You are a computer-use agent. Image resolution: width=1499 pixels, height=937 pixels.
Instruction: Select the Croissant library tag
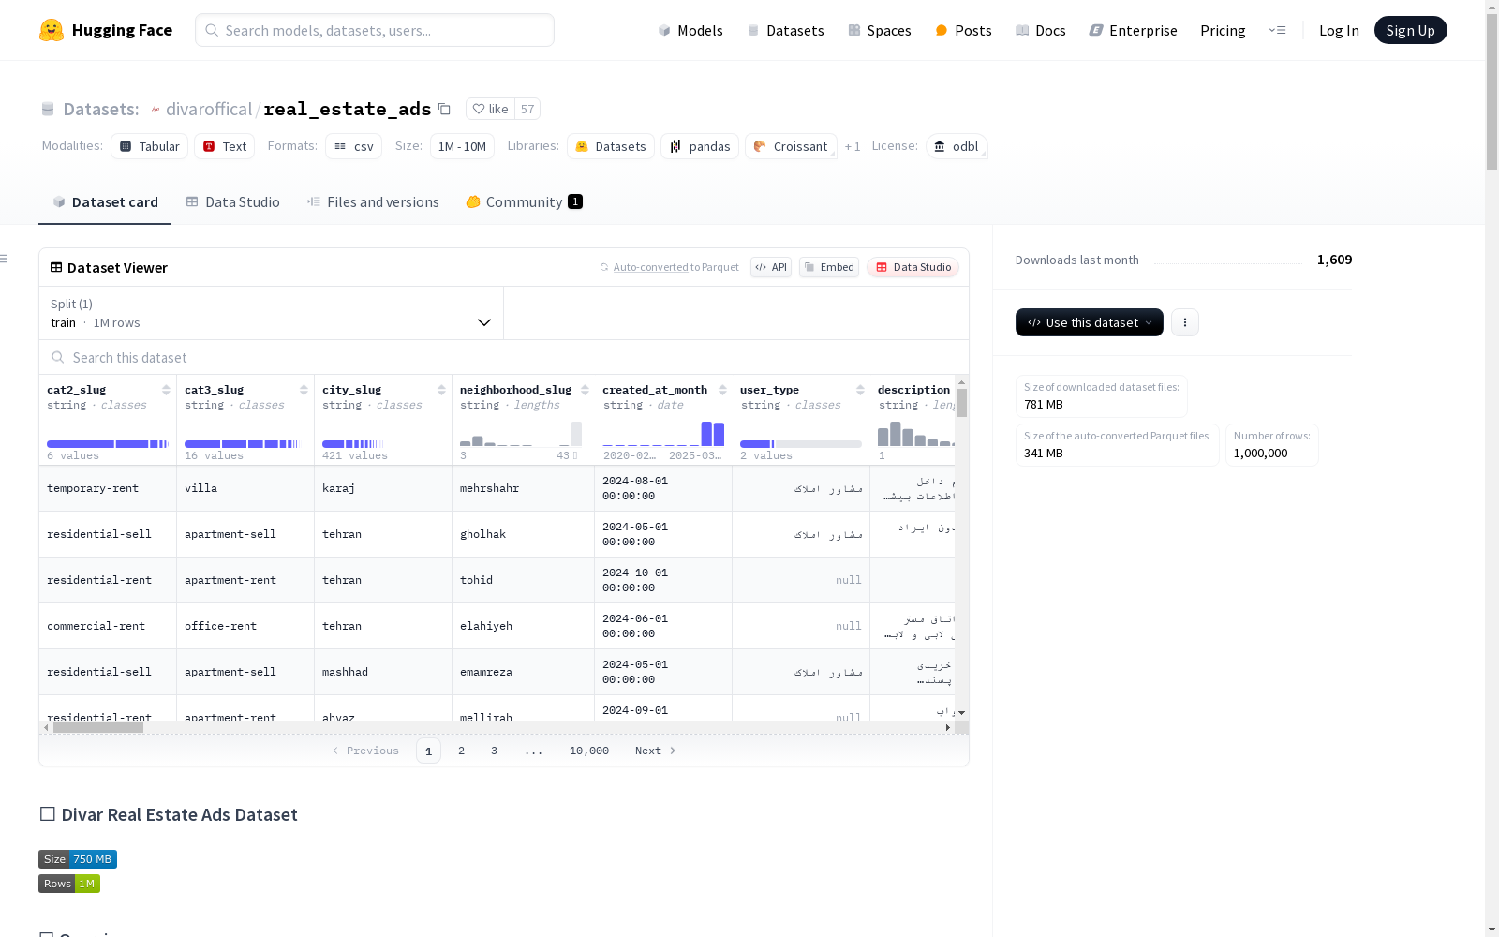point(791,146)
